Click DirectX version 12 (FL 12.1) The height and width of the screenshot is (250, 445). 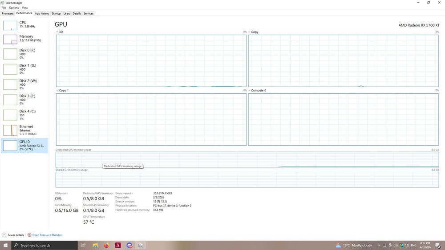pos(160,202)
